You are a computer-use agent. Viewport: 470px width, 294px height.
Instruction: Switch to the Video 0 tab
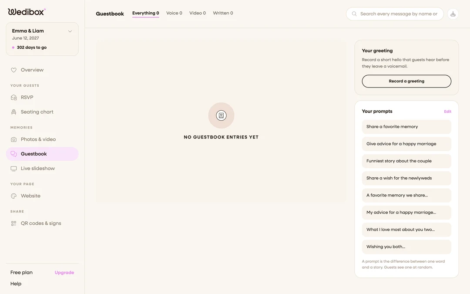198,13
